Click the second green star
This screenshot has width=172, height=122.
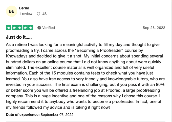tap(14, 28)
